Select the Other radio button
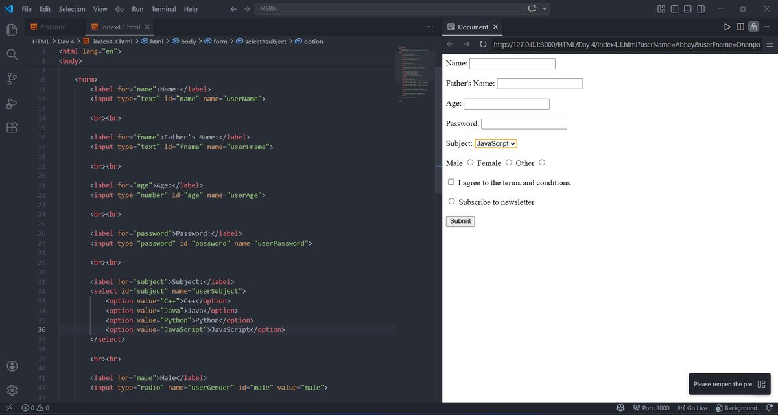778x415 pixels. click(542, 163)
